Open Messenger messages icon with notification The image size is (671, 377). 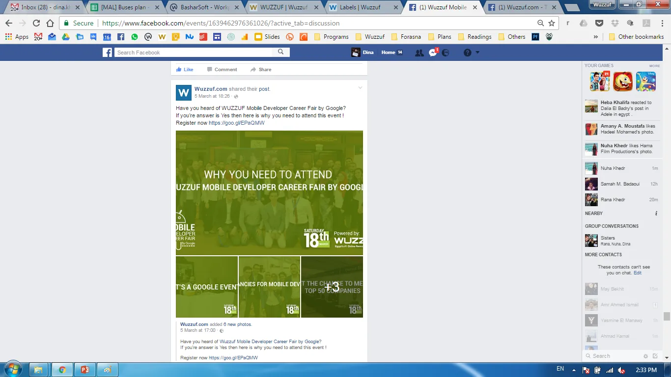pyautogui.click(x=433, y=53)
